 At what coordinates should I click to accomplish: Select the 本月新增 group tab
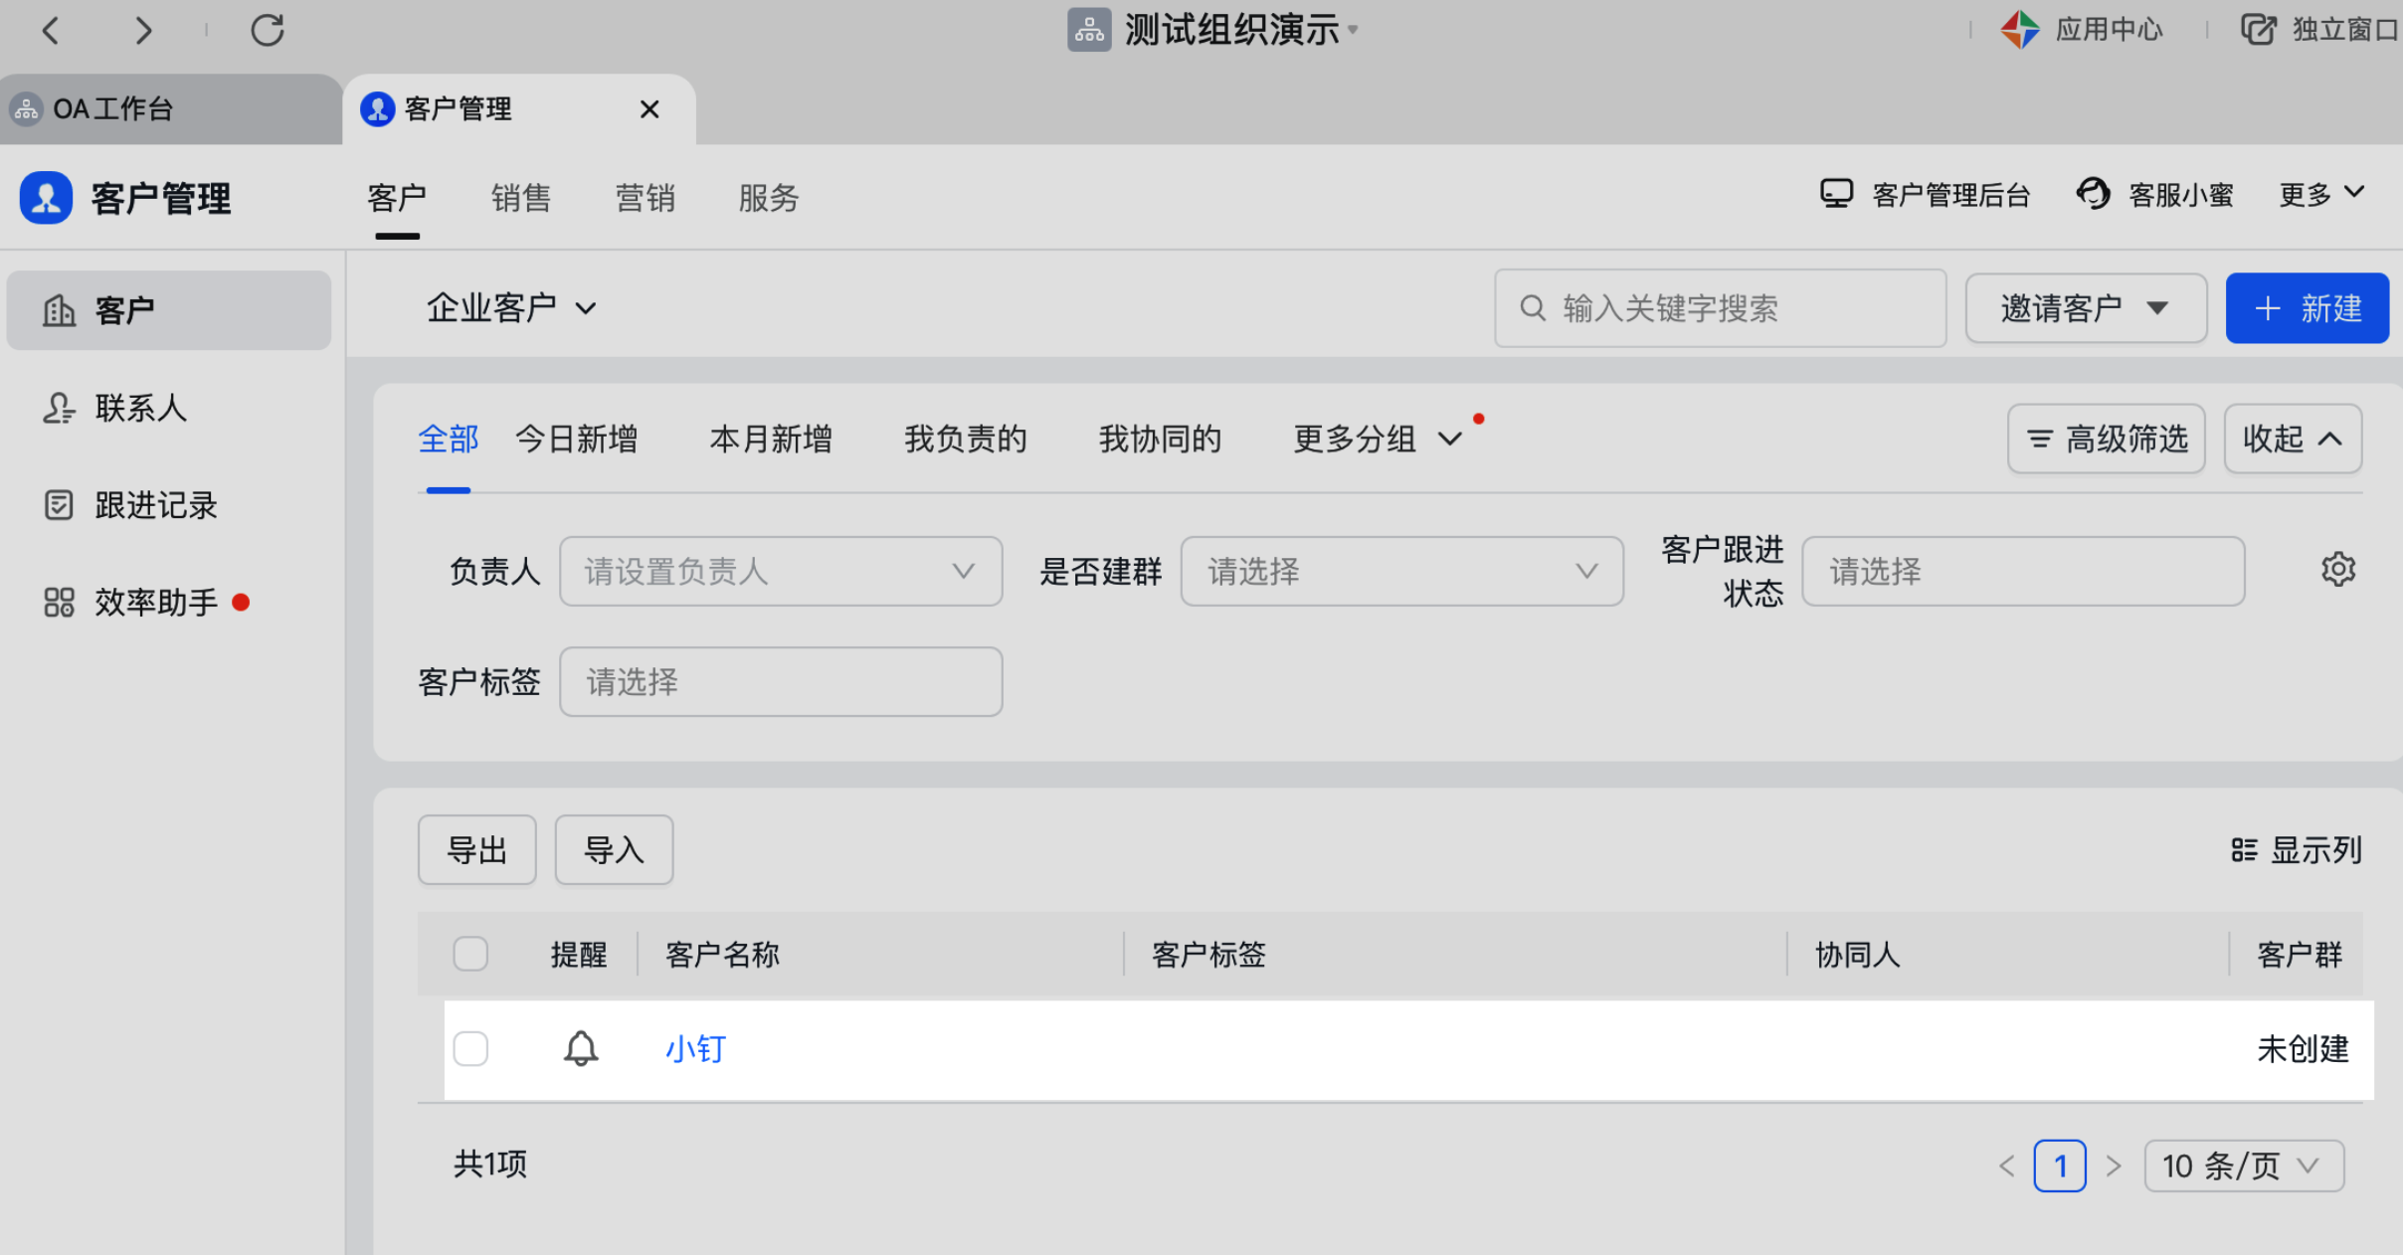click(x=771, y=439)
